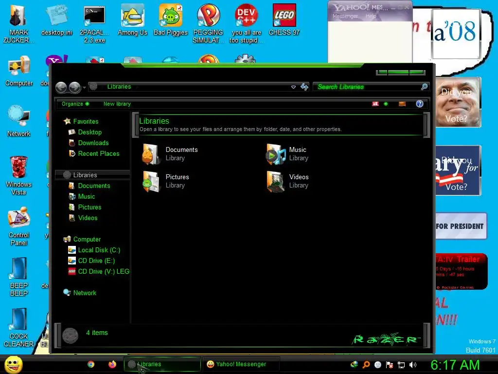Change the view icon in toolbar
The image size is (498, 374).
[x=375, y=104]
